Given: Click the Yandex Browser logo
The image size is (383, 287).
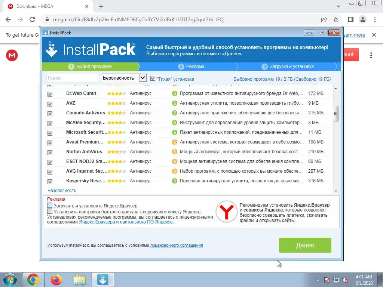Looking at the screenshot, I should (x=226, y=212).
